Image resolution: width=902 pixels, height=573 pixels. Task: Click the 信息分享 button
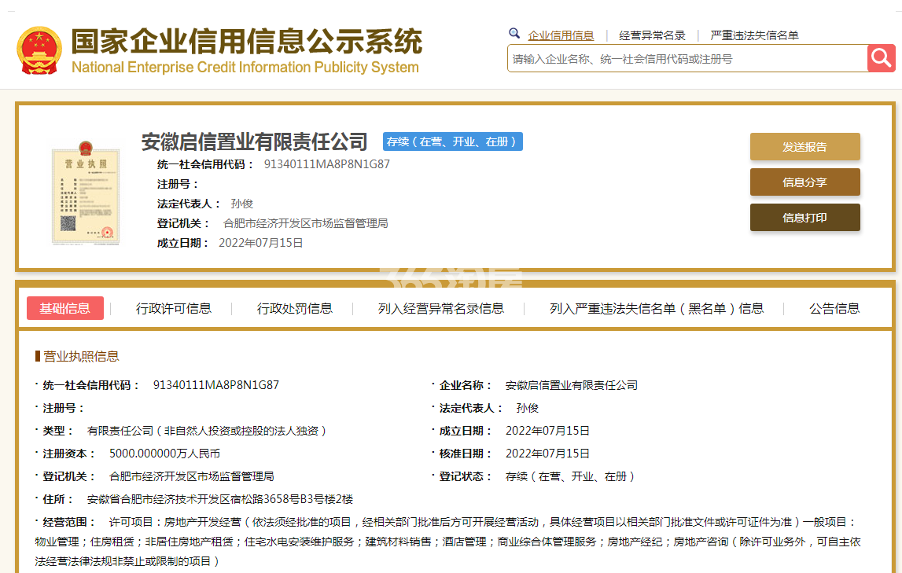coord(804,182)
